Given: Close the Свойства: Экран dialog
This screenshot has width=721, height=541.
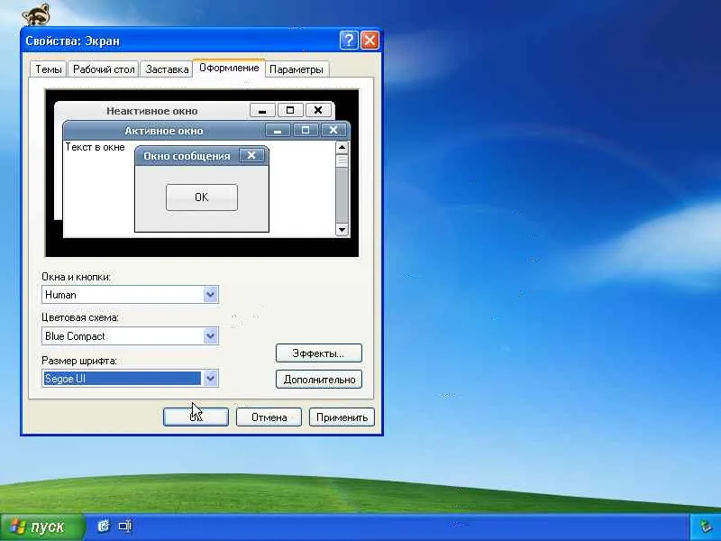Looking at the screenshot, I should tap(370, 41).
